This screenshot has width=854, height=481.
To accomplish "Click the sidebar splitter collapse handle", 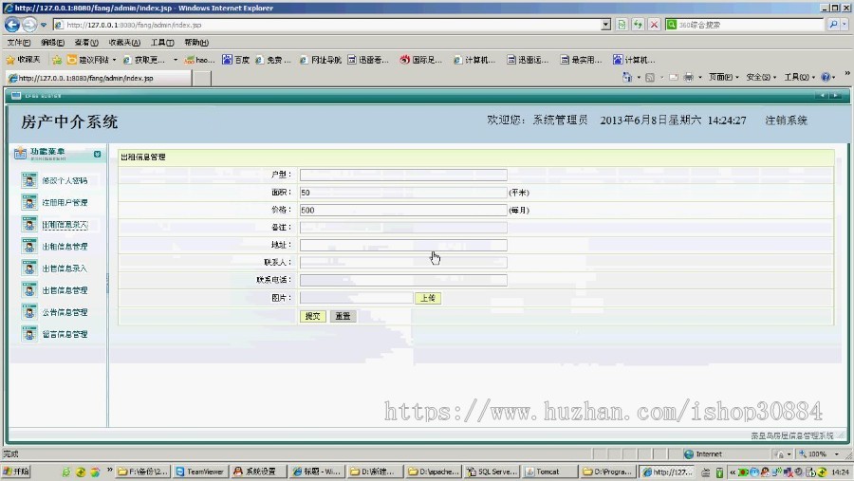I will tap(107, 284).
